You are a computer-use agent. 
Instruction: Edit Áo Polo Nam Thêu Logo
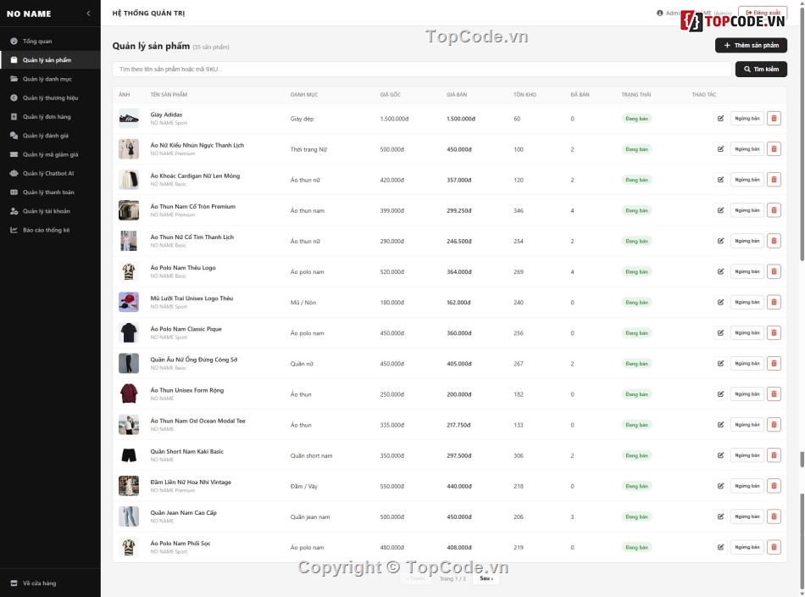720,271
